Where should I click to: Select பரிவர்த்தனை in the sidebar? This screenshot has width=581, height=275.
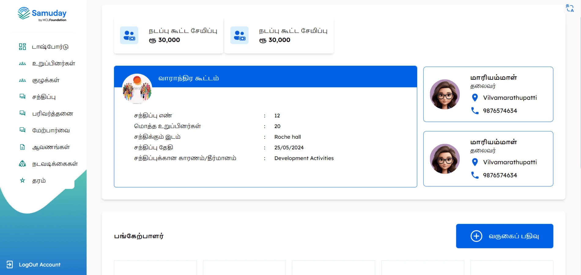click(53, 114)
